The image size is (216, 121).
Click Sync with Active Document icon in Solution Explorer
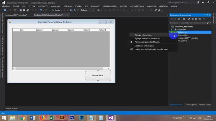tap(189, 19)
